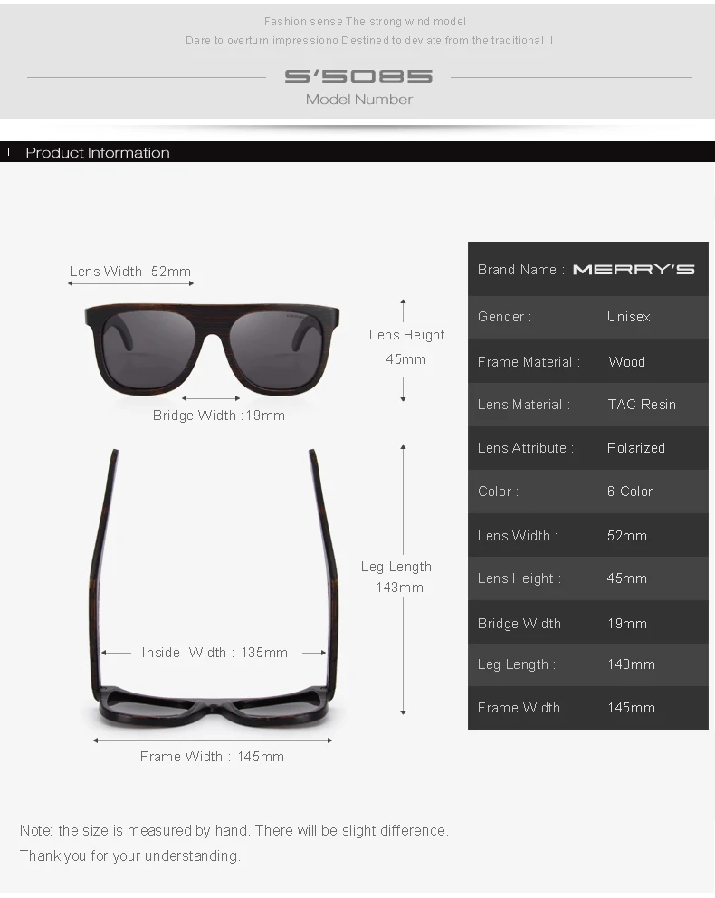Click the '19mm' cell in the spec table
Image resolution: width=715 pixels, height=898 pixels.
tap(627, 623)
